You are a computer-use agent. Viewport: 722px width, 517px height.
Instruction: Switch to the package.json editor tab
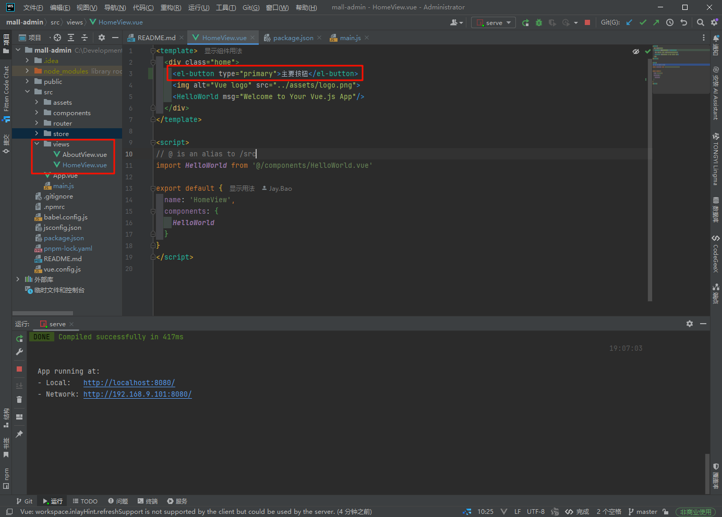coord(293,38)
